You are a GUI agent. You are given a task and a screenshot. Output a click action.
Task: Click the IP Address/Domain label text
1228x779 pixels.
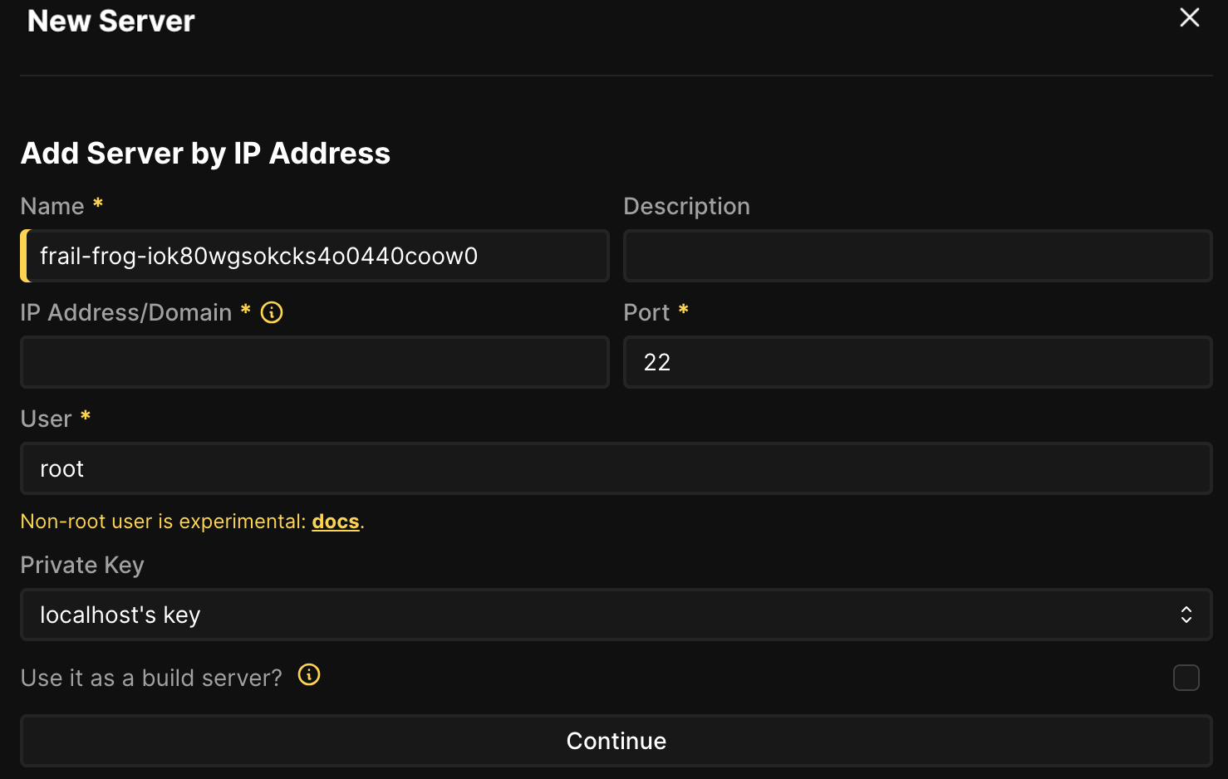coord(126,312)
